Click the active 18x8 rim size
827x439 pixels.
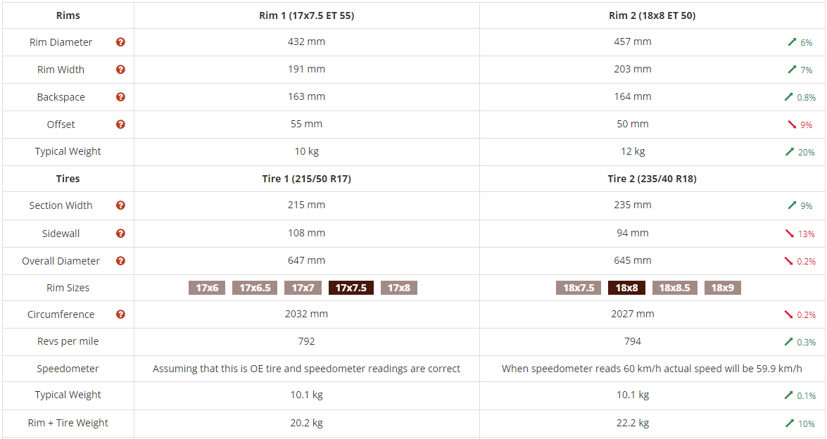[626, 288]
